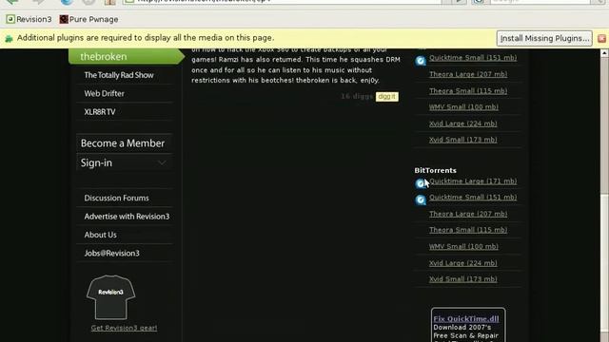Get Theora Large (207 mb) torrent under BitTorrents

click(x=468, y=214)
